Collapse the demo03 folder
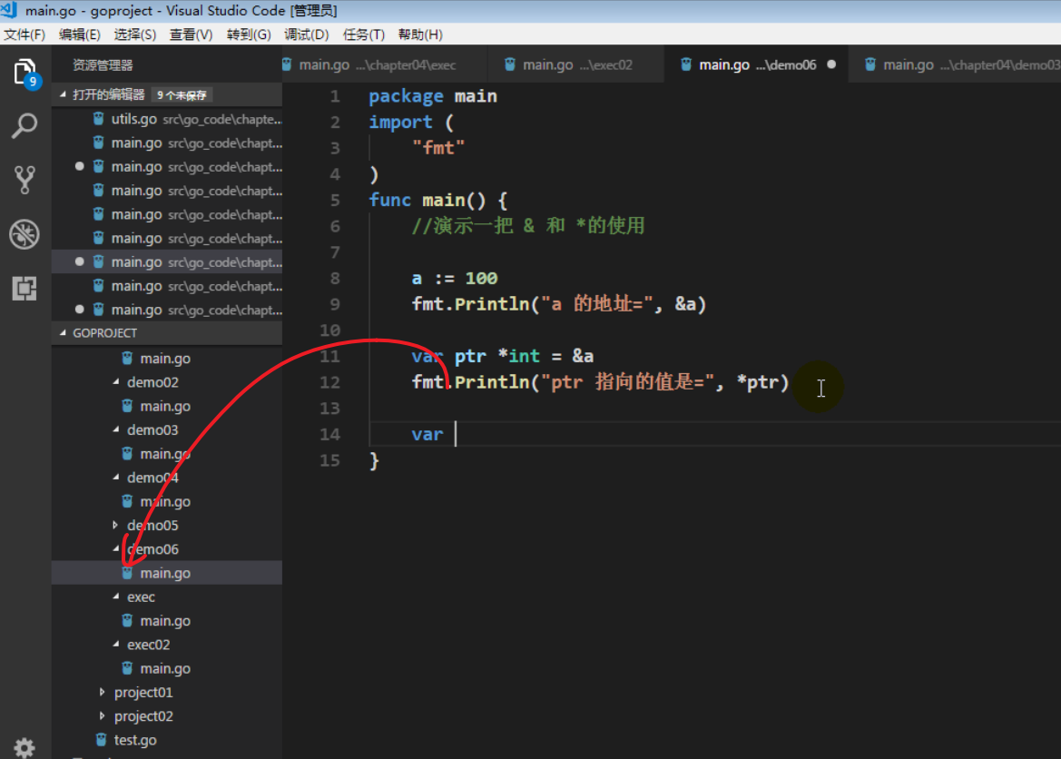 tap(115, 430)
